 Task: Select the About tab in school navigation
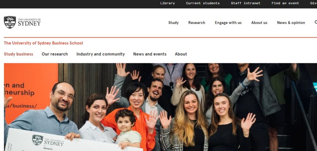coord(181,54)
